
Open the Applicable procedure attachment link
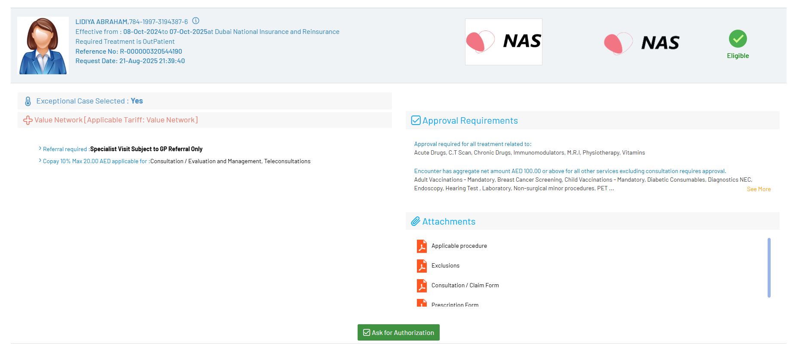coord(459,246)
